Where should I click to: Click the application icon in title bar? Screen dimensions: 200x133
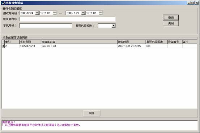coord(3,3)
